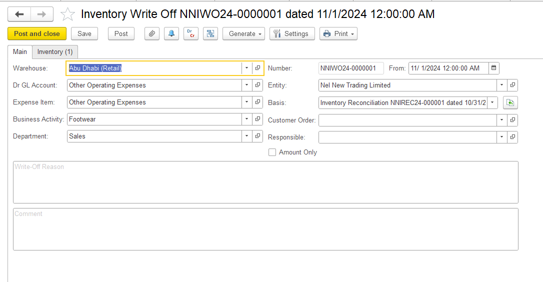The height and width of the screenshot is (282, 543).
Task: Add document to favorites with star icon
Action: (x=67, y=14)
